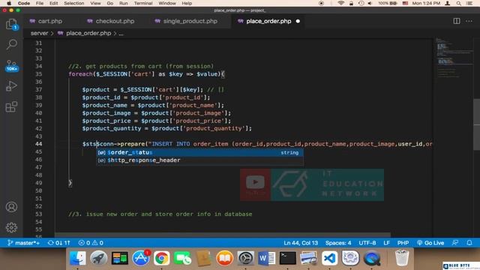Open the Explorer view in the activity bar
Viewport: 480px width, 270px height.
click(11, 24)
